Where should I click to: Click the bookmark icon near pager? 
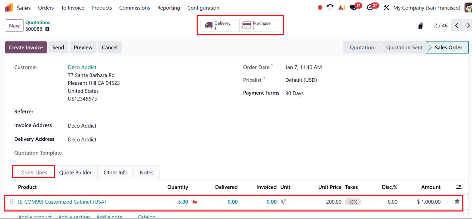[x=421, y=26]
